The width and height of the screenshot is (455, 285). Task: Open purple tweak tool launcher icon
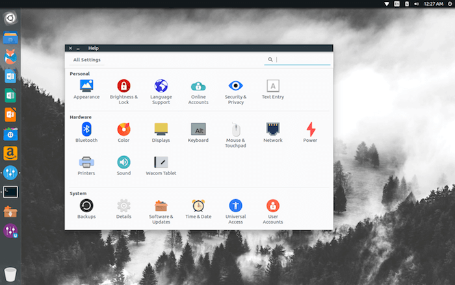point(10,231)
